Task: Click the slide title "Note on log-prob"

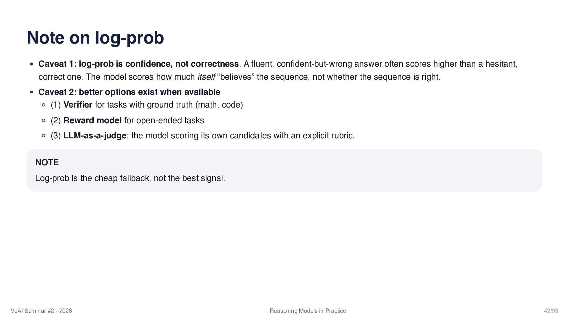Action: (x=95, y=38)
